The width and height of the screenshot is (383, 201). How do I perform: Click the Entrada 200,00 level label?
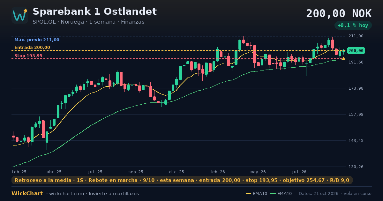pyautogui.click(x=32, y=48)
